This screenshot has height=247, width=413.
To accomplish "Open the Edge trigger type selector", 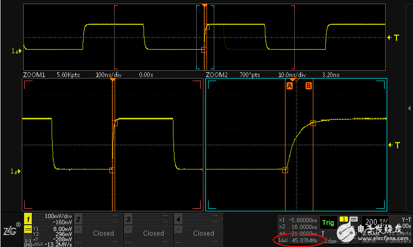I will click(x=330, y=241).
